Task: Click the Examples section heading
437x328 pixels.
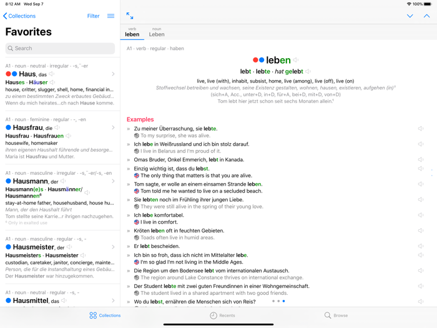Action: 140,119
